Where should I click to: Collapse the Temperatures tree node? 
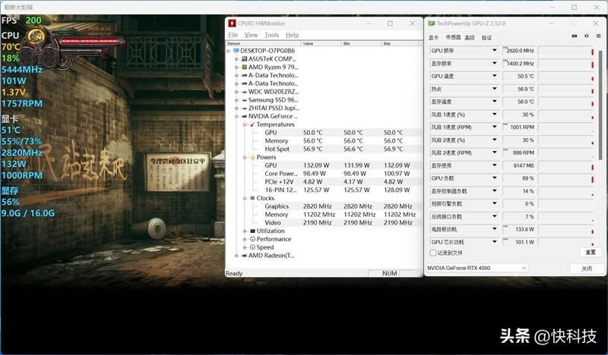point(245,124)
